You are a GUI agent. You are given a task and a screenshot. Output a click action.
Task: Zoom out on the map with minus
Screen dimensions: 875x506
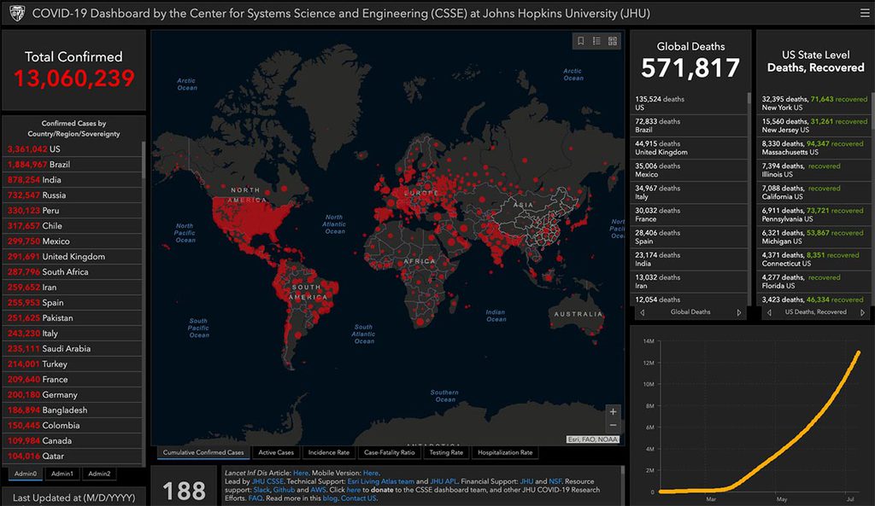(x=613, y=425)
